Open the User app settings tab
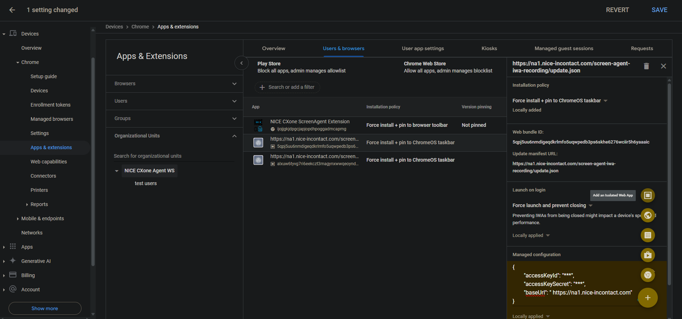Viewport: 682px width, 319px height. click(x=423, y=49)
